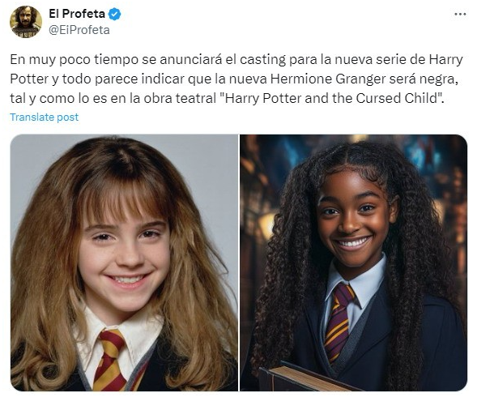Open the left photo with bangs hairstyle
The image size is (490, 397).
(124, 263)
